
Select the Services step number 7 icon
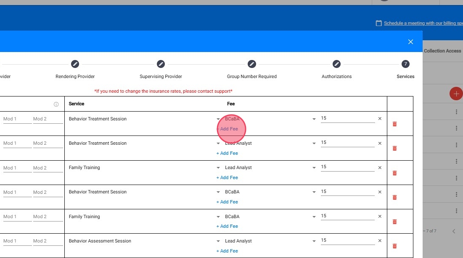click(x=405, y=64)
